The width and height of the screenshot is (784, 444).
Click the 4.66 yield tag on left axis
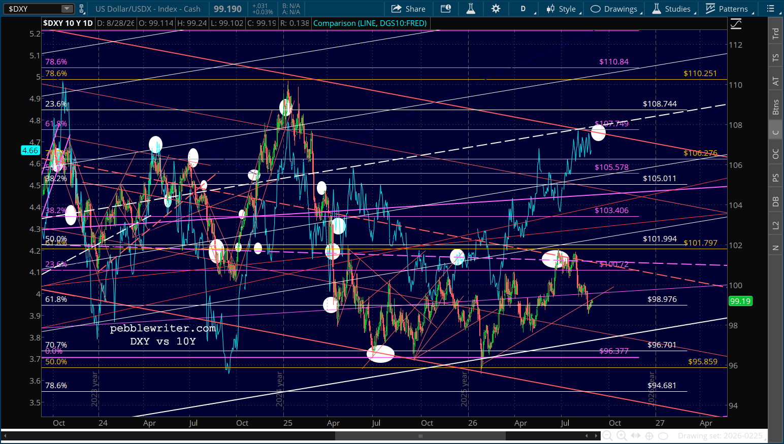point(30,150)
